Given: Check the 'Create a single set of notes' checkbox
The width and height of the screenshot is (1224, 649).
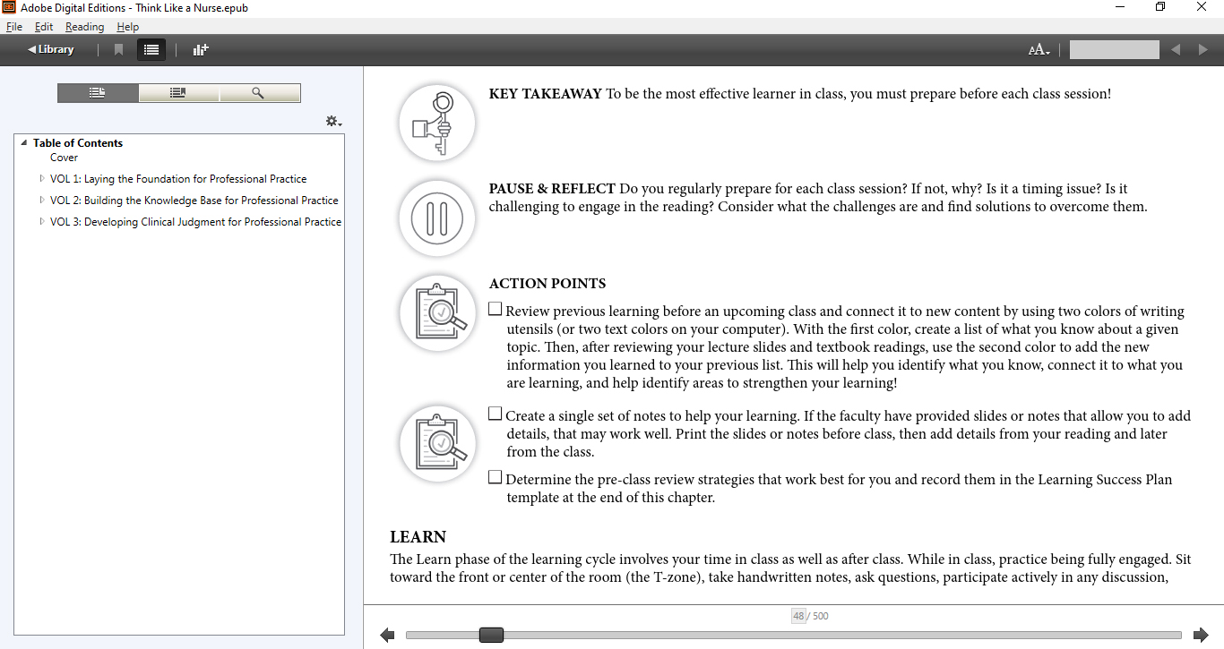Looking at the screenshot, I should tap(496, 414).
